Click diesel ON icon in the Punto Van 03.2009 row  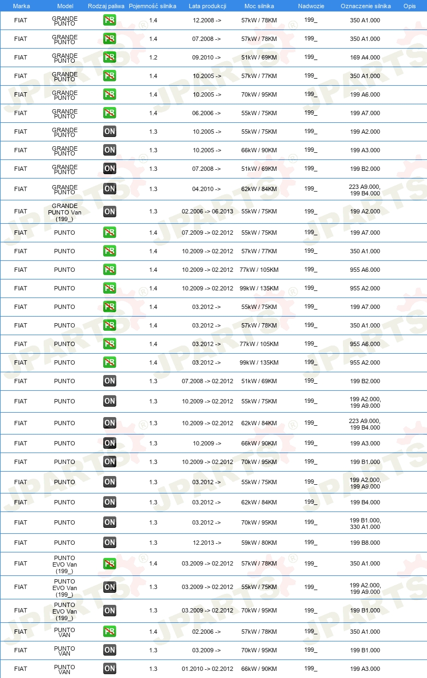(110, 650)
